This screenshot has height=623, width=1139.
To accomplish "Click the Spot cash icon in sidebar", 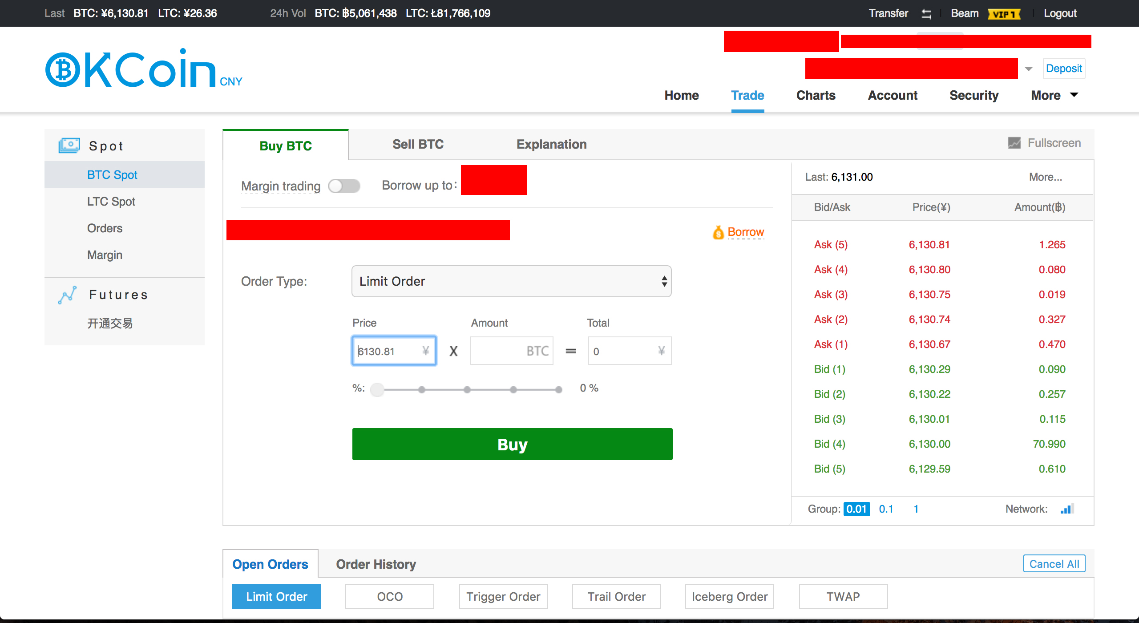I will point(69,146).
